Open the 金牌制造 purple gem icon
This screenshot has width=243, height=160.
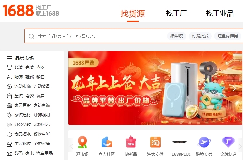(x=228, y=142)
